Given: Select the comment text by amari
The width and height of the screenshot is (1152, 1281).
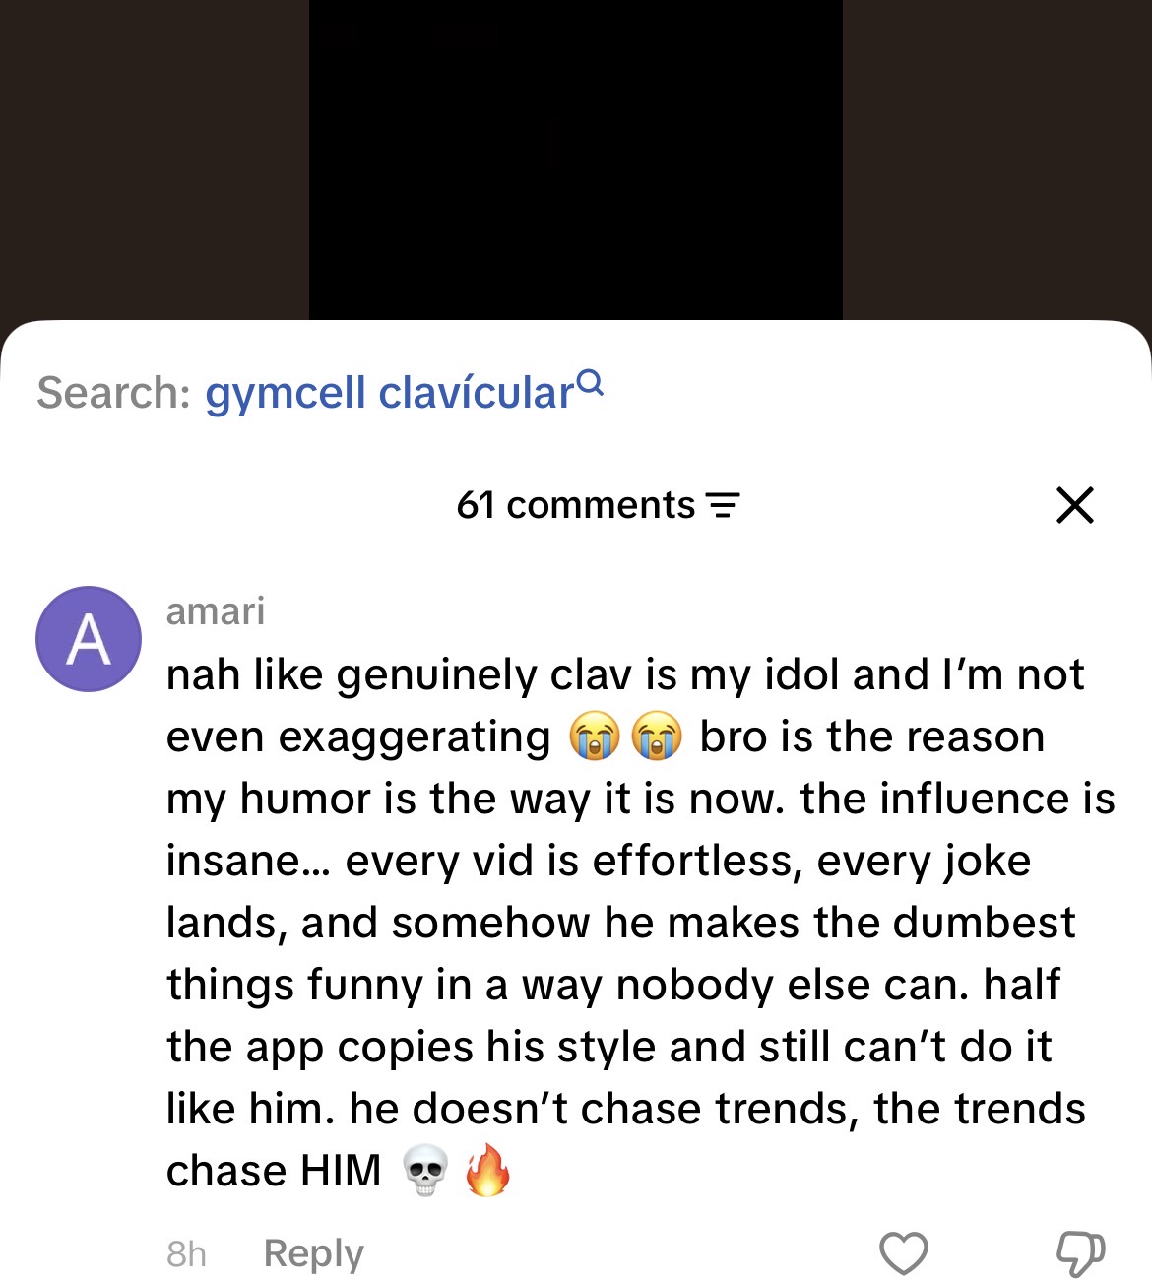Looking at the screenshot, I should 640,923.
